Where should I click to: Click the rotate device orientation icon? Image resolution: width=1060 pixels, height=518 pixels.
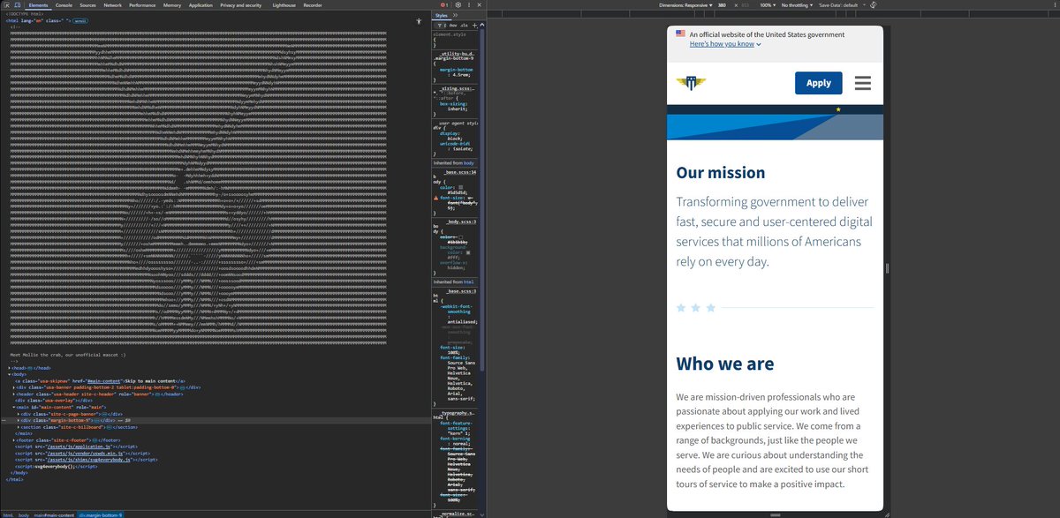point(873,5)
